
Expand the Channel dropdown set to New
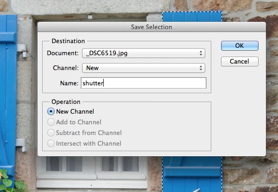point(143,68)
